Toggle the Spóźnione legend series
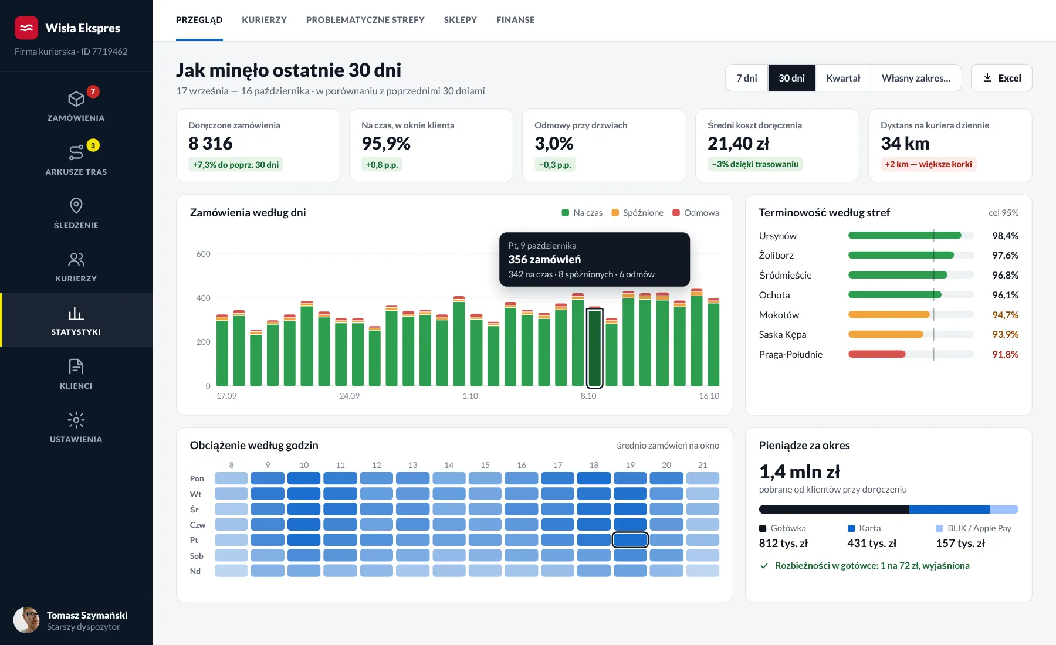 [637, 213]
